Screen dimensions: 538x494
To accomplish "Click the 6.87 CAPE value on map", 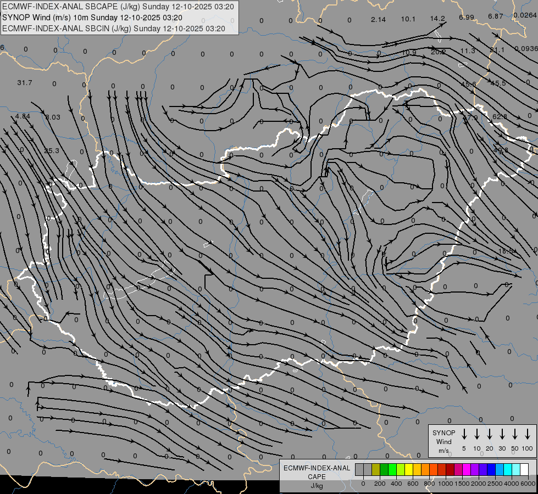I will point(496,16).
